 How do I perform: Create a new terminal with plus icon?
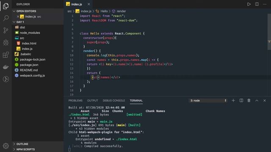point(233,100)
